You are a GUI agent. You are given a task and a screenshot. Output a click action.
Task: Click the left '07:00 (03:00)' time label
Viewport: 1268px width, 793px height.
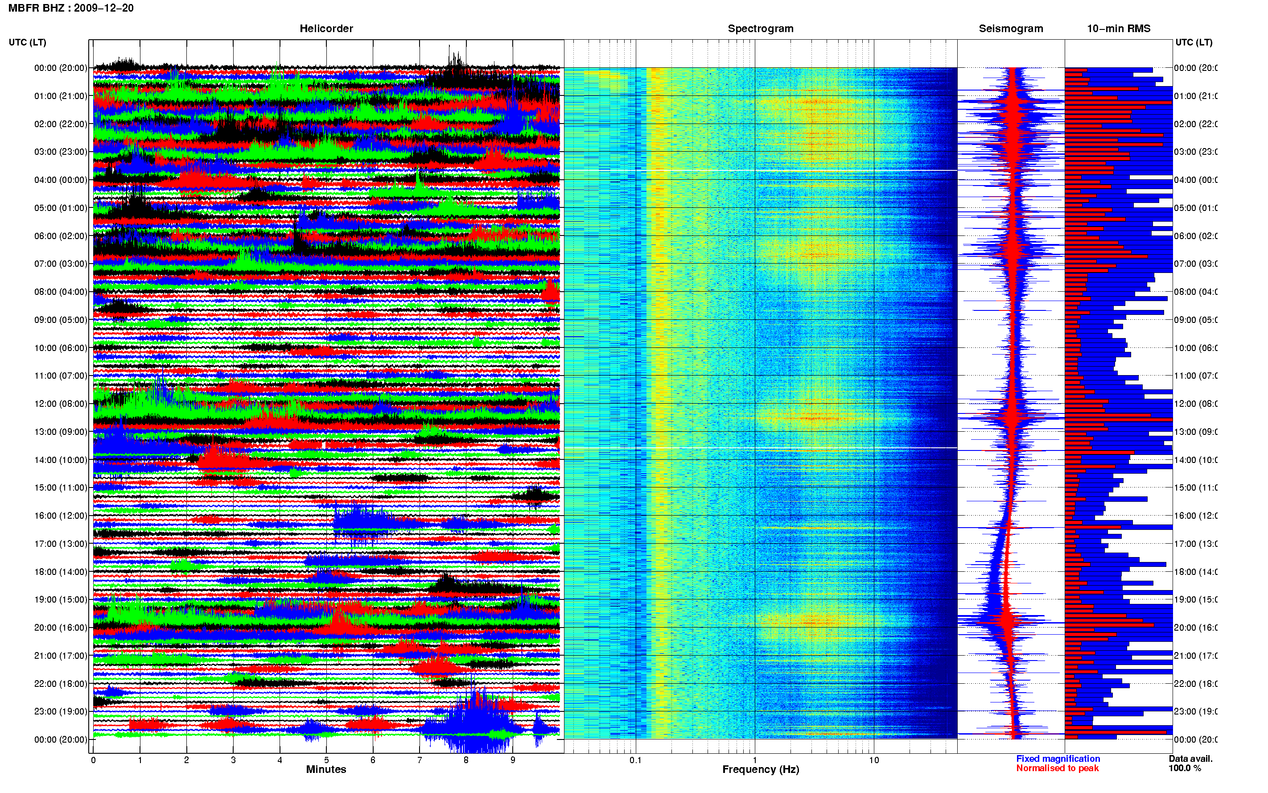point(61,264)
